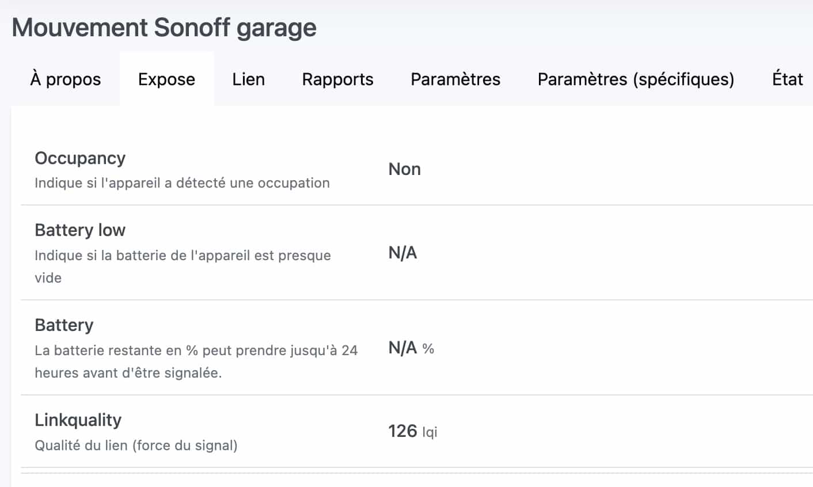Viewport: 813px width, 487px height.
Task: Click the Occupancy label
Action: pyautogui.click(x=80, y=158)
